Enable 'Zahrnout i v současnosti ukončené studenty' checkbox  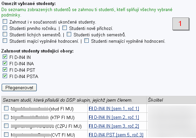tap(5, 22)
